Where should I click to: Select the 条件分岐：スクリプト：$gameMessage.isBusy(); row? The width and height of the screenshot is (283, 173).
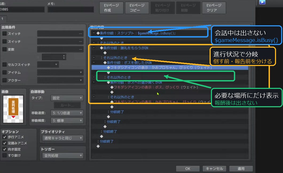point(170,33)
